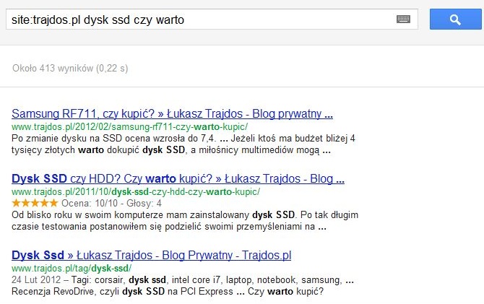Click the samsung-rf711-czy-warto-kupic green URL

129,127
